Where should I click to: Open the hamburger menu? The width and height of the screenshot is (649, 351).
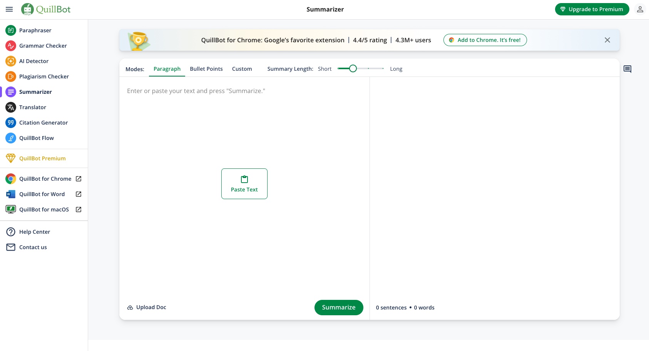9,9
